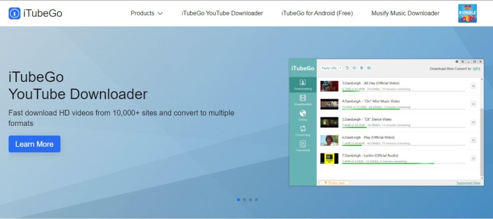493x219 pixels.
Task: Click the "On" Mini Music Video progress bar
Action: tap(404, 109)
